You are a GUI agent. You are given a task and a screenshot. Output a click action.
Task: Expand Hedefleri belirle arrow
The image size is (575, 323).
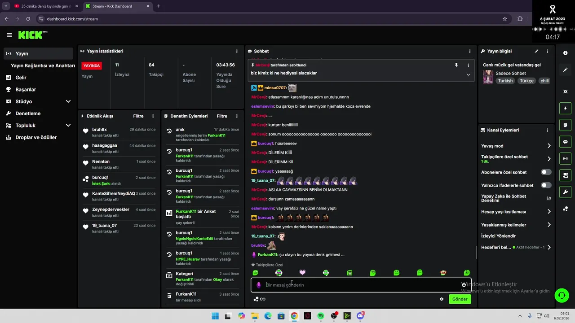pyautogui.click(x=549, y=247)
